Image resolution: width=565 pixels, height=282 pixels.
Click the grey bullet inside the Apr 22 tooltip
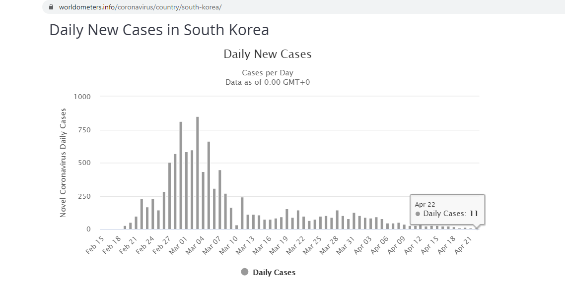(418, 214)
